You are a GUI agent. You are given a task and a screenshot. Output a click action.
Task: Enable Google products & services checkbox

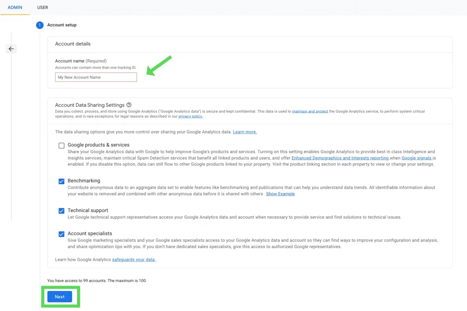point(62,145)
